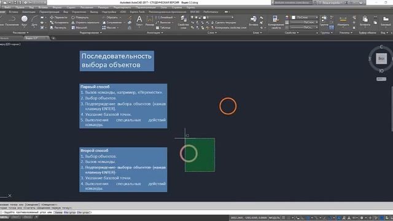393x221 pixels.
Task: Click the Растянуть (Stretch) command
Action: 58,28
